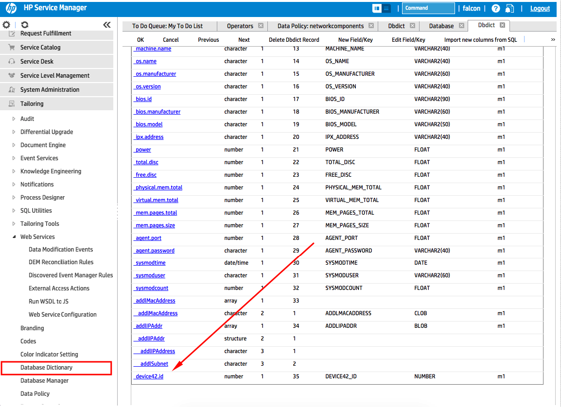Collapse the sidebar using double-chevron icon

coord(107,24)
